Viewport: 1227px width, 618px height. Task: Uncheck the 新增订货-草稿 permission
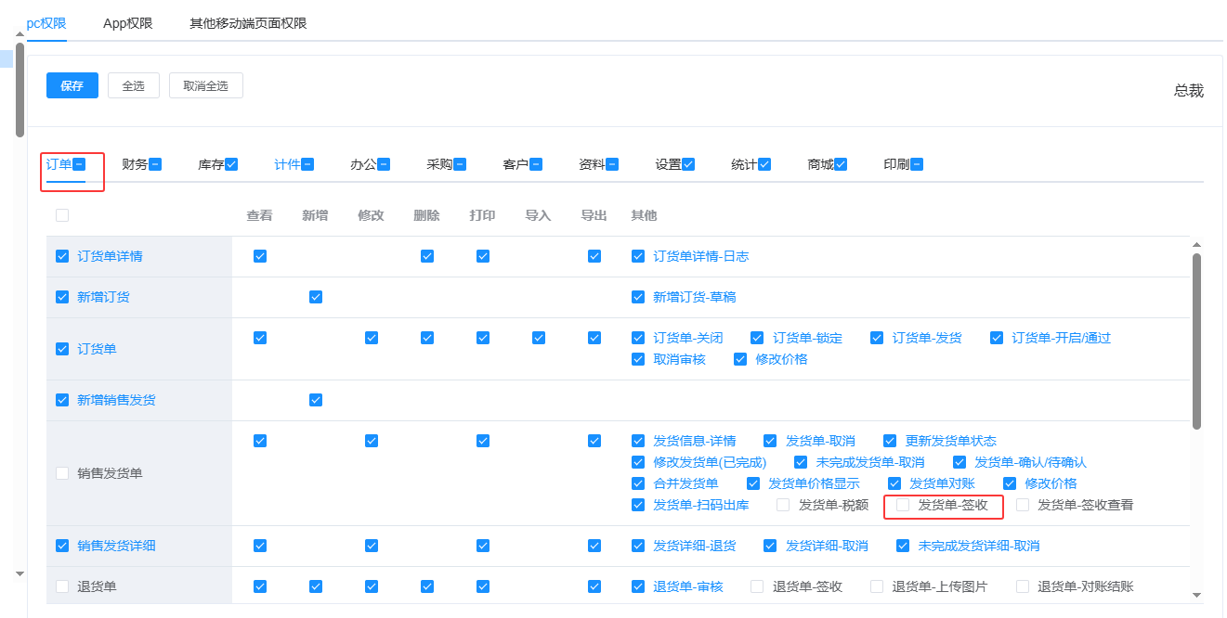[x=637, y=297]
